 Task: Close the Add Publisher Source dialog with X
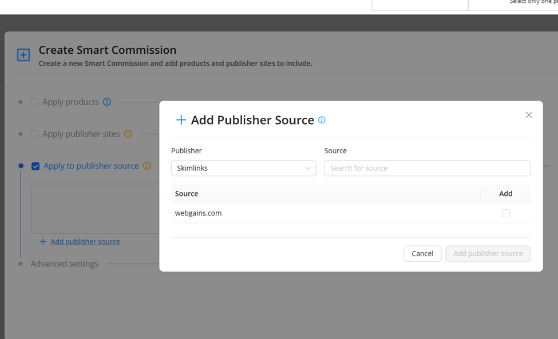tap(529, 115)
